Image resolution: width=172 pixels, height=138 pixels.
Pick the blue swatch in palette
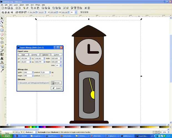[41, 127]
